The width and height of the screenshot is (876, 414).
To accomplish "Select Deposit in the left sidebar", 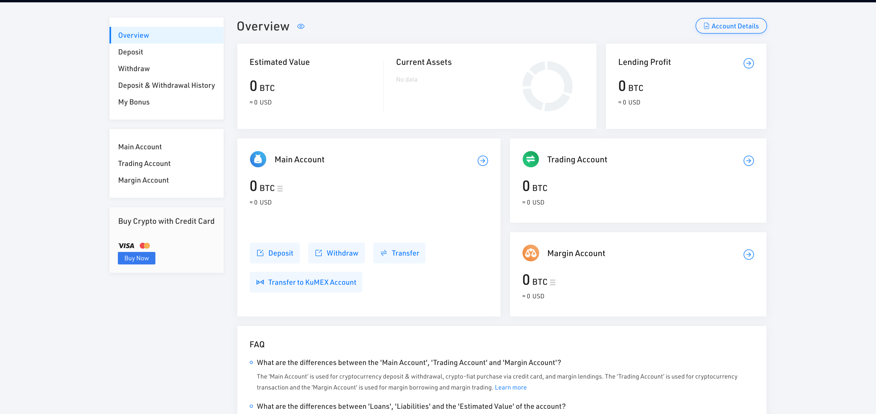I will [x=131, y=52].
